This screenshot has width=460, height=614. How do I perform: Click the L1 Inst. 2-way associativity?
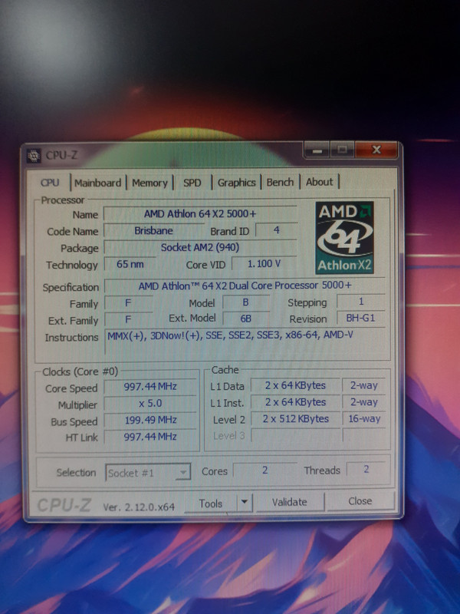coord(363,402)
